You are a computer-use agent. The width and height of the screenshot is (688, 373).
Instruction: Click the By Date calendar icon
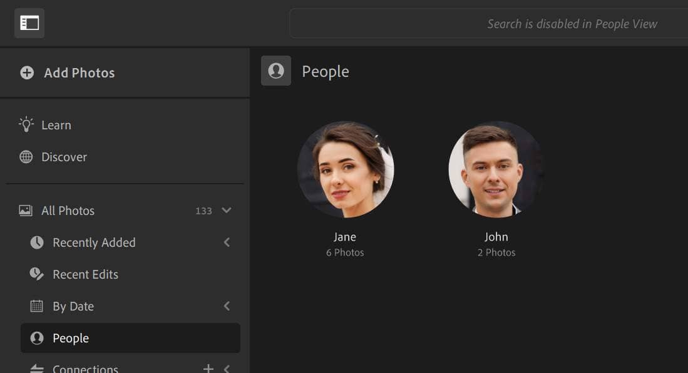[36, 306]
